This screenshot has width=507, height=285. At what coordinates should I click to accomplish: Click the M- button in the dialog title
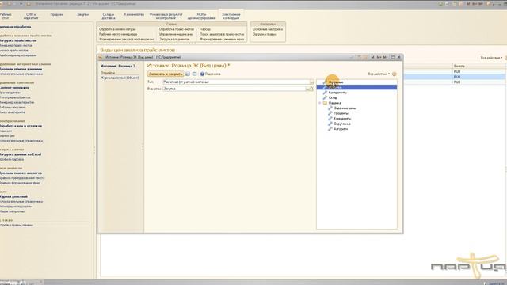(386, 57)
